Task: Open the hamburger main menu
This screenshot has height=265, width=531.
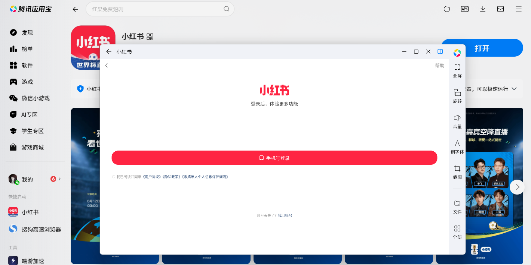Action: (519, 9)
